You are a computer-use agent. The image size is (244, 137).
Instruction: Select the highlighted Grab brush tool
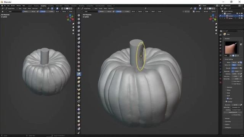tap(79, 74)
